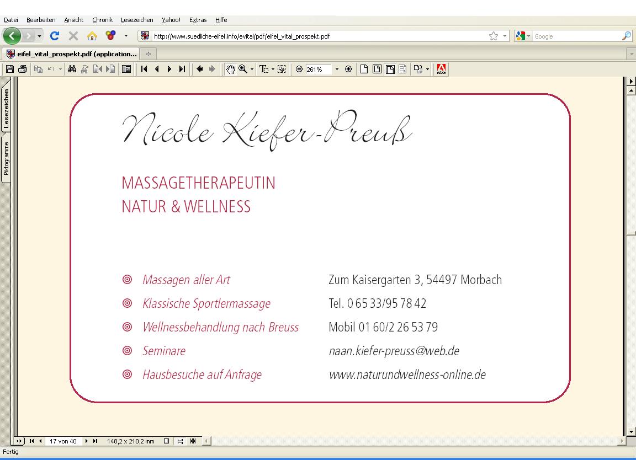Go to last page in toolbar
The height and width of the screenshot is (460, 636).
(x=182, y=69)
